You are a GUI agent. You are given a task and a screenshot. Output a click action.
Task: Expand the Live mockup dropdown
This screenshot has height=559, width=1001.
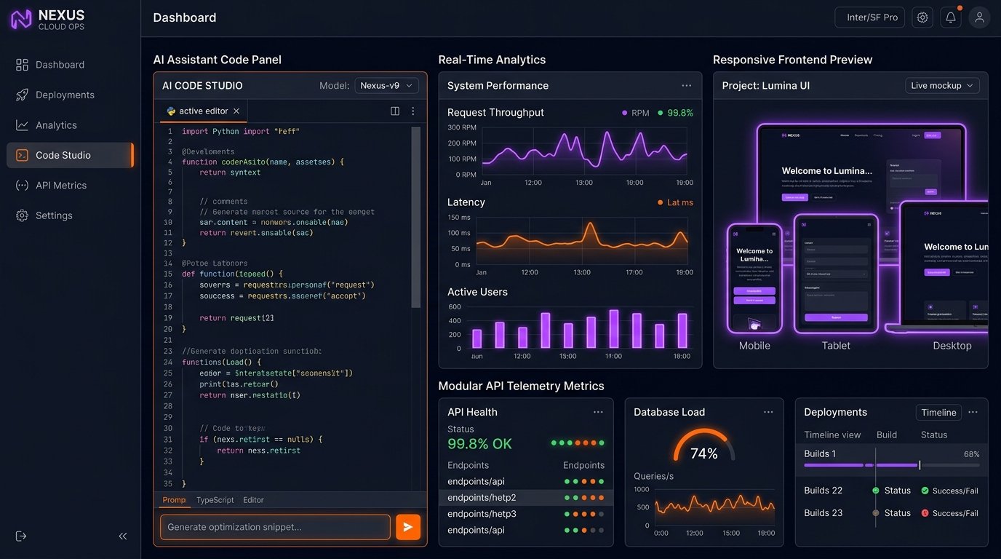pos(942,86)
